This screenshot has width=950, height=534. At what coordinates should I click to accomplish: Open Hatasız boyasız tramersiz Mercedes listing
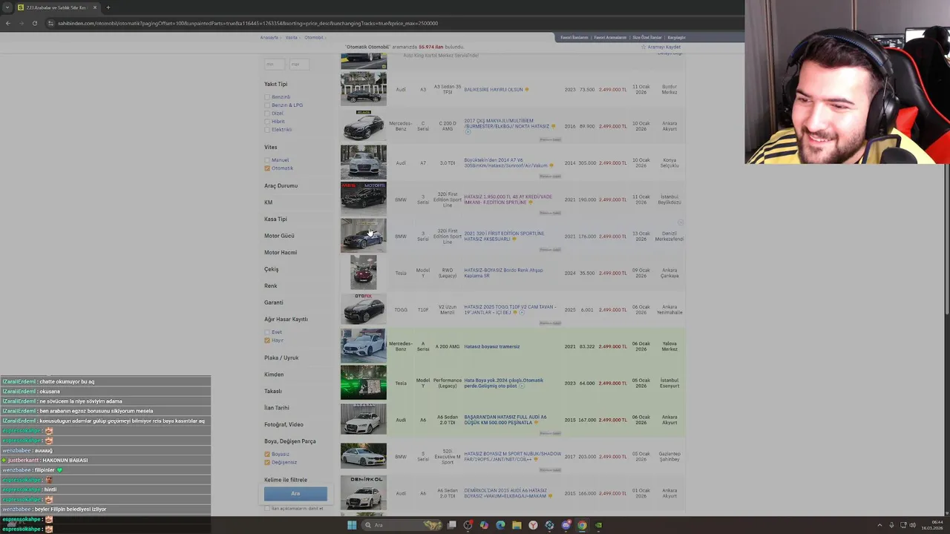492,346
